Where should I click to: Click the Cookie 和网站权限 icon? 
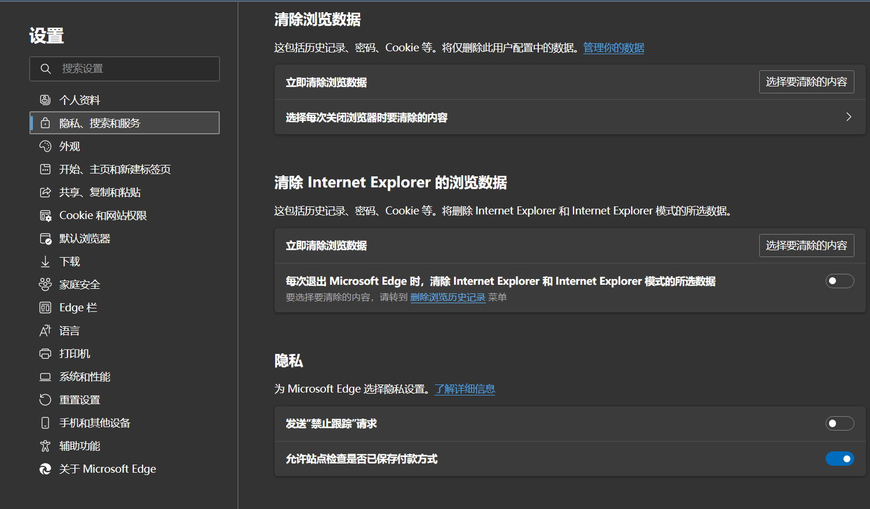tap(45, 215)
